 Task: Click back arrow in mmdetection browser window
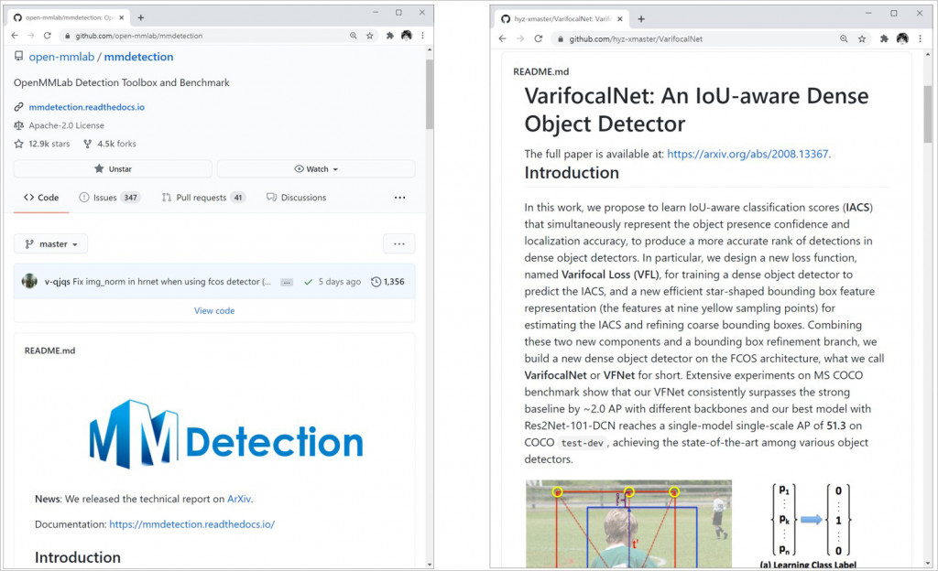coord(15,36)
